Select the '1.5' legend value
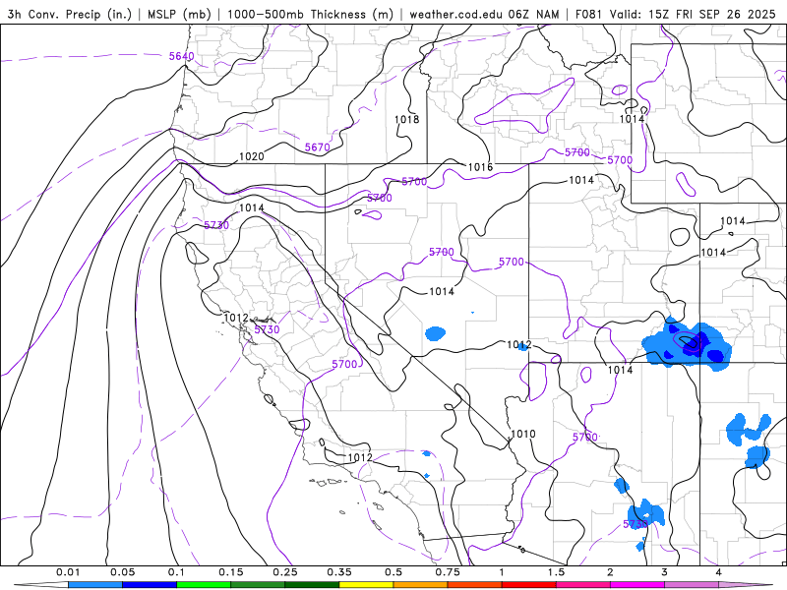The image size is (787, 590). click(x=556, y=572)
